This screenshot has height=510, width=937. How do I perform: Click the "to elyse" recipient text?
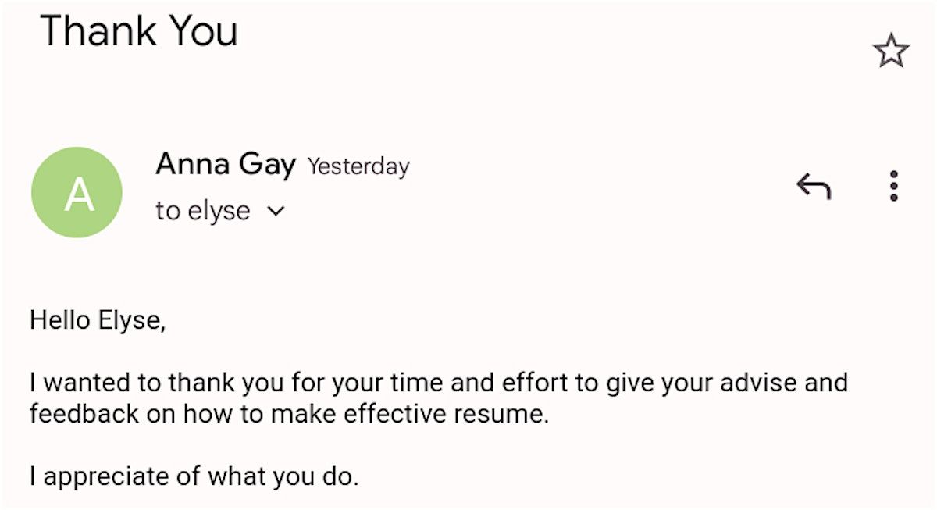(x=203, y=211)
